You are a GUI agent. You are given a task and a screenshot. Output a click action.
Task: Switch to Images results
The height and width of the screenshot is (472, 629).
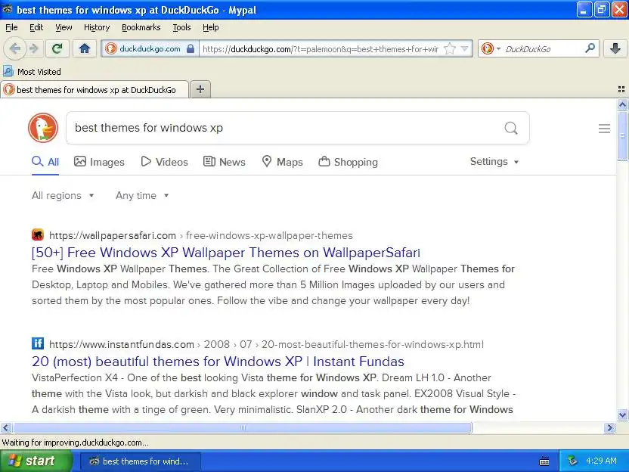99,162
